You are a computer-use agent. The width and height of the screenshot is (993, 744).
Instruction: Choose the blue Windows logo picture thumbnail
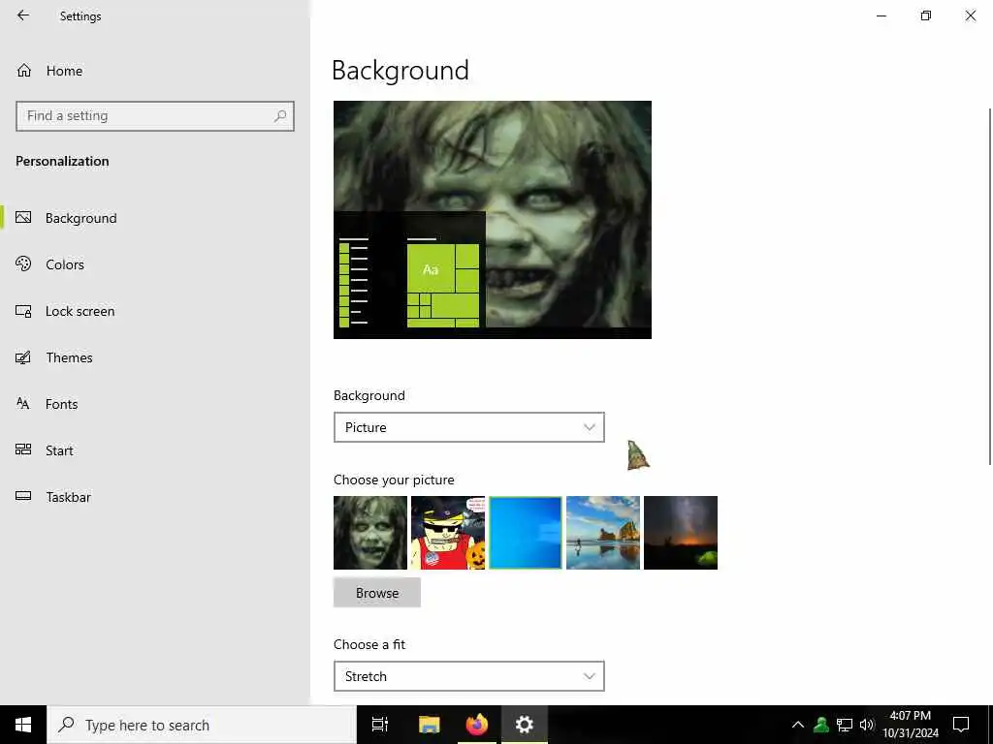point(525,533)
